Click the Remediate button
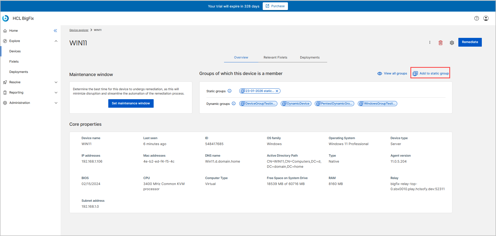Screen dimensions: 496x236 [x=470, y=42]
